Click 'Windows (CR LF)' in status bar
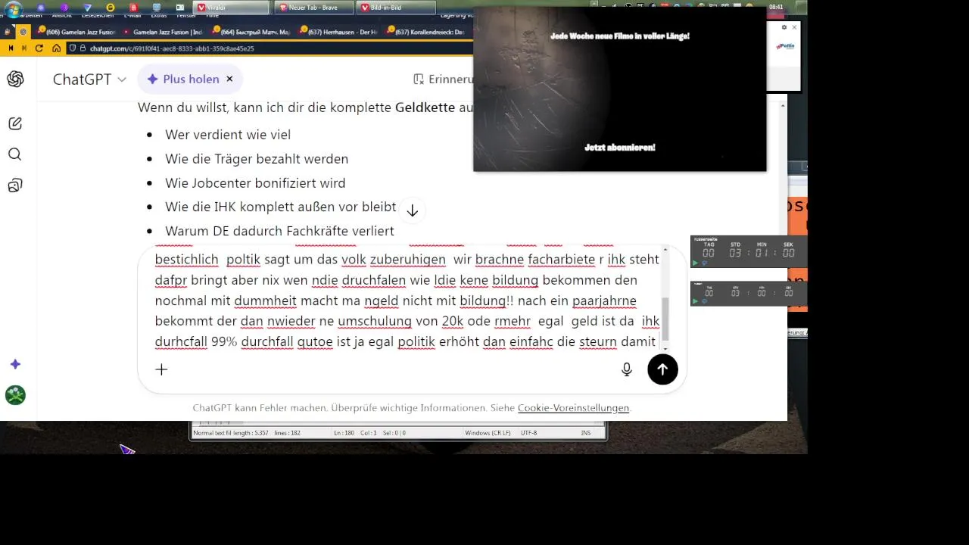Viewport: 969px width, 545px height. 486,433
